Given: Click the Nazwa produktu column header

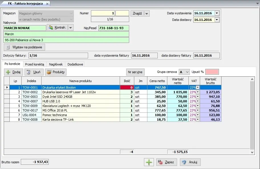Looking at the screenshot, I should [81, 81].
